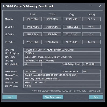Click CPU Type field i9-7980XE
This screenshot has width=107, height=107.
[x=62, y=50]
